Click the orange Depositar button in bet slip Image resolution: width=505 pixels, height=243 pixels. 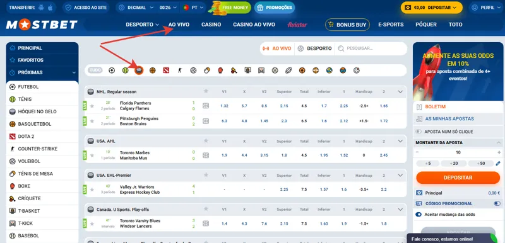[x=458, y=178]
